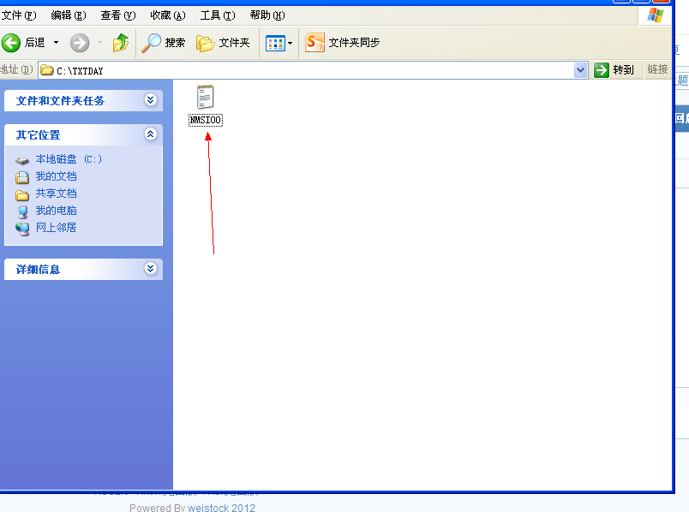Click the Local Disk drive icon

coord(22,160)
